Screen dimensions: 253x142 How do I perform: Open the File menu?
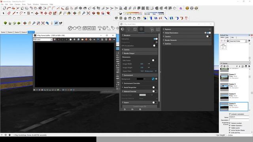pos(2,4)
